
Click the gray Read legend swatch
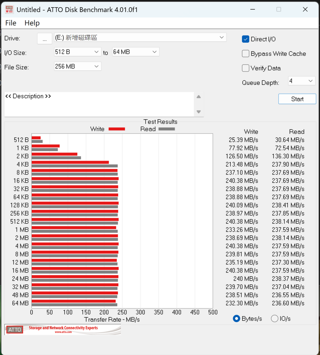click(x=167, y=129)
